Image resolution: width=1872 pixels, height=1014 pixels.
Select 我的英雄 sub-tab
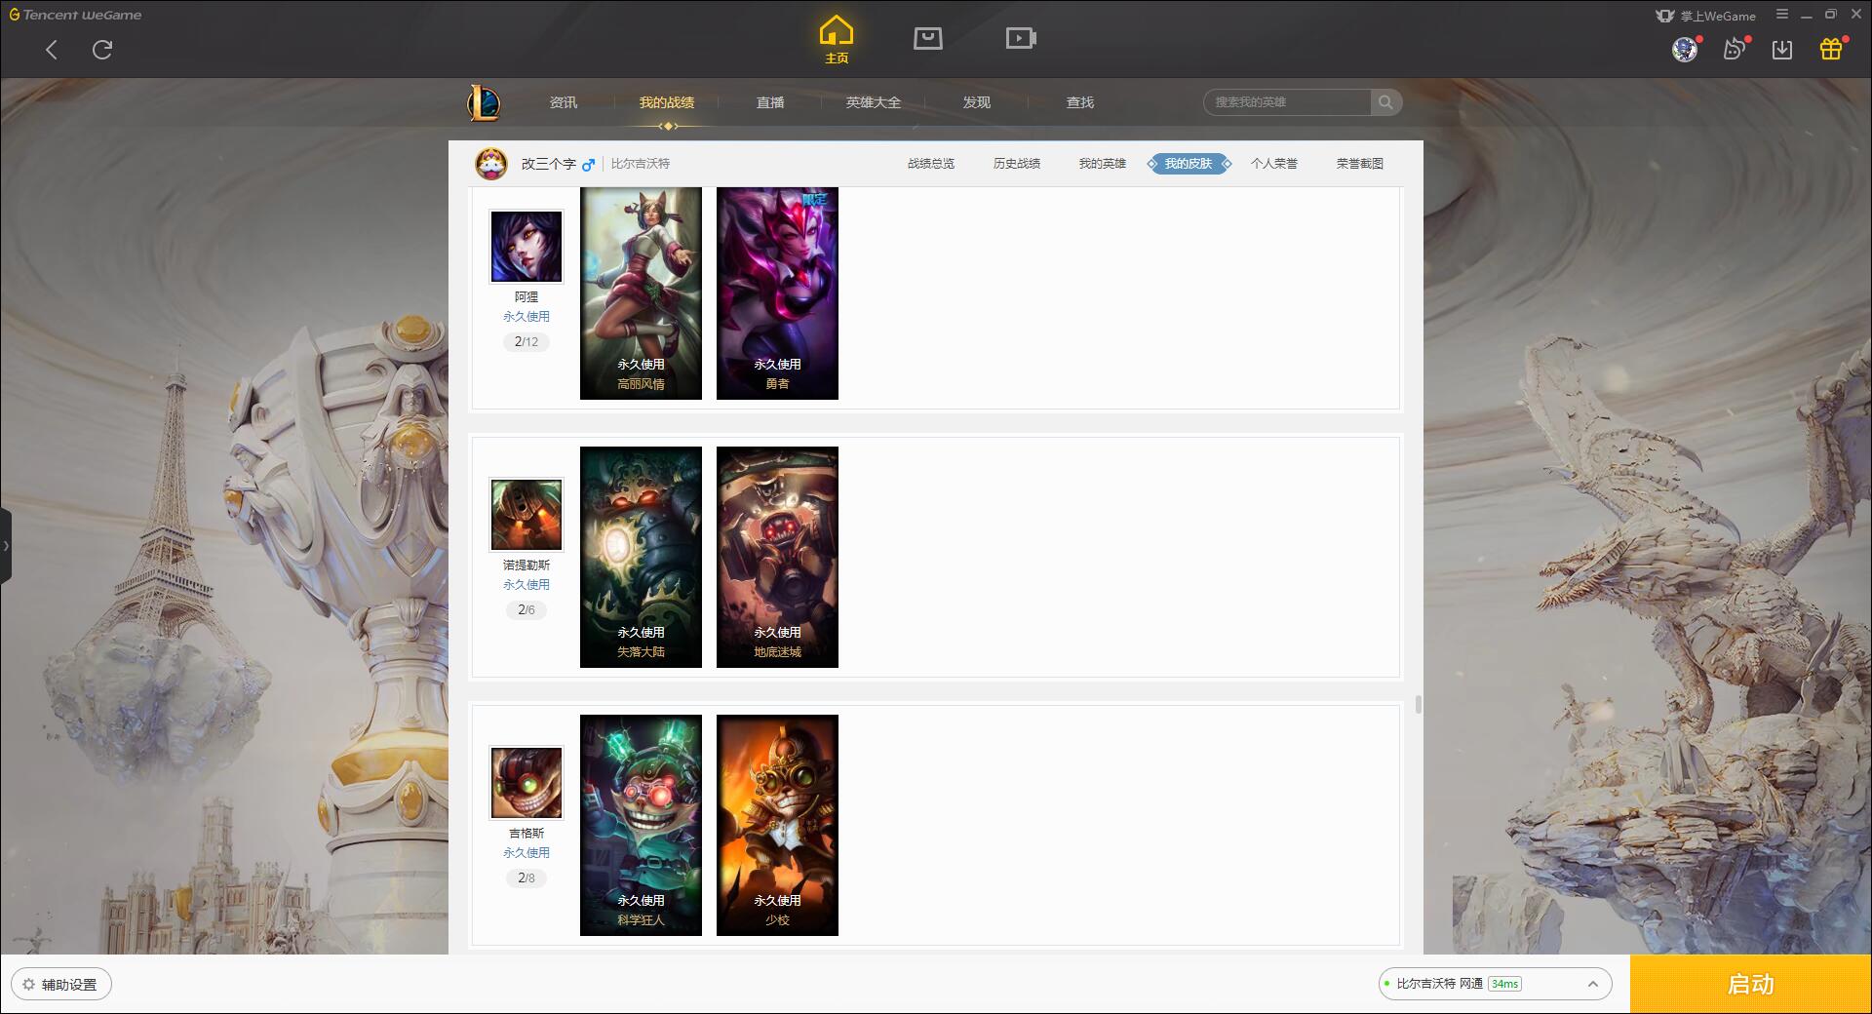[x=1103, y=164]
